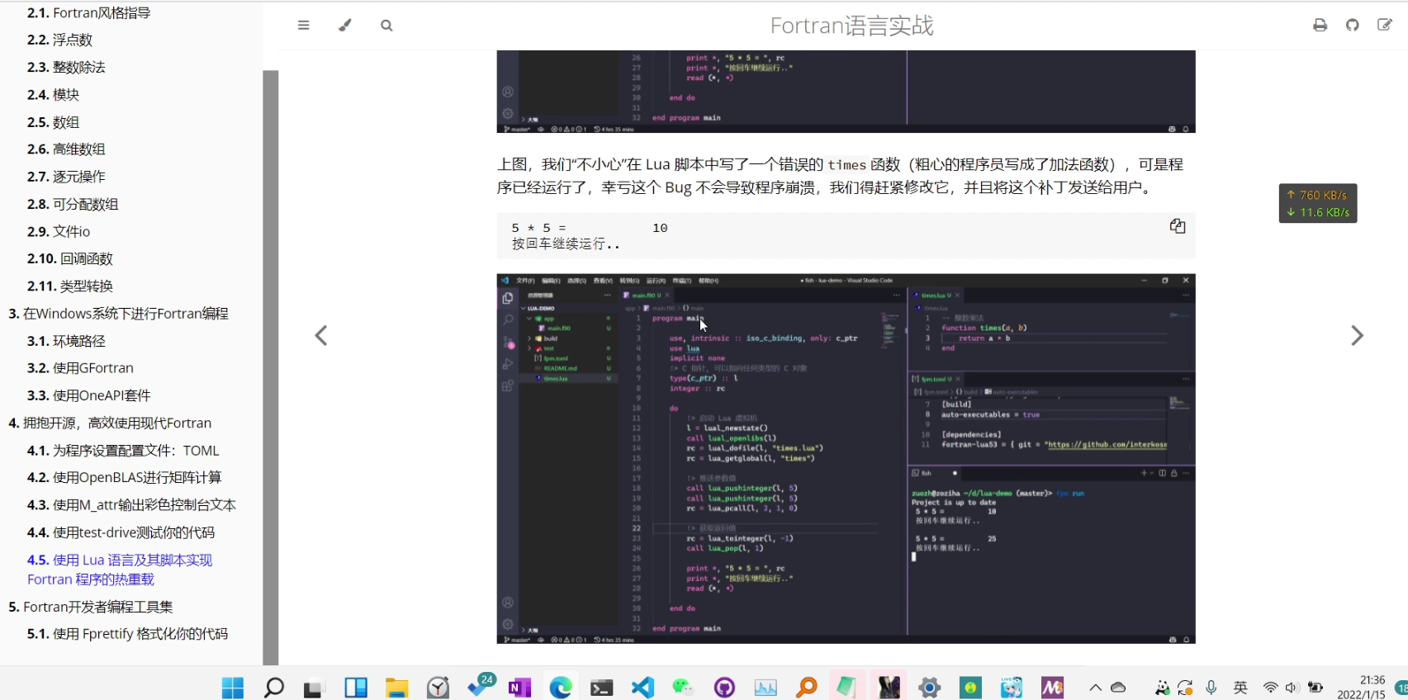Open the GitHub repository icon

1353,26
